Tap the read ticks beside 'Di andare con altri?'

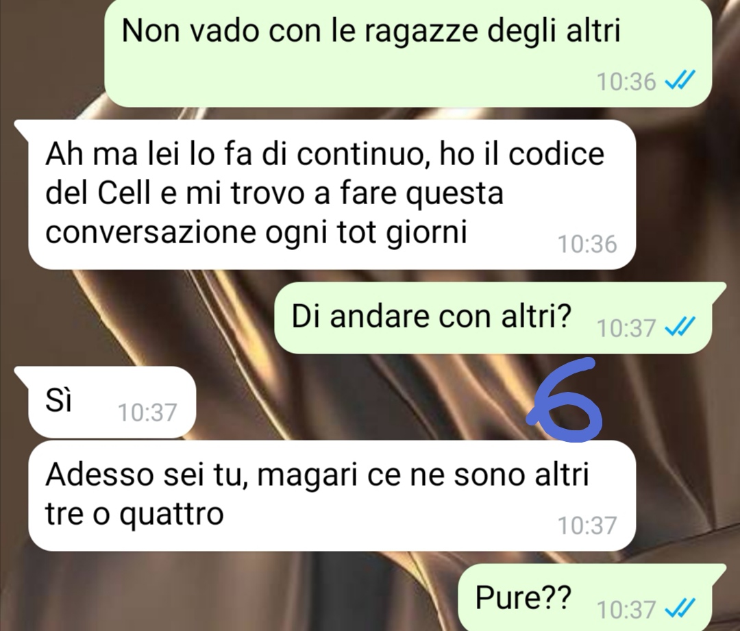coord(680,327)
